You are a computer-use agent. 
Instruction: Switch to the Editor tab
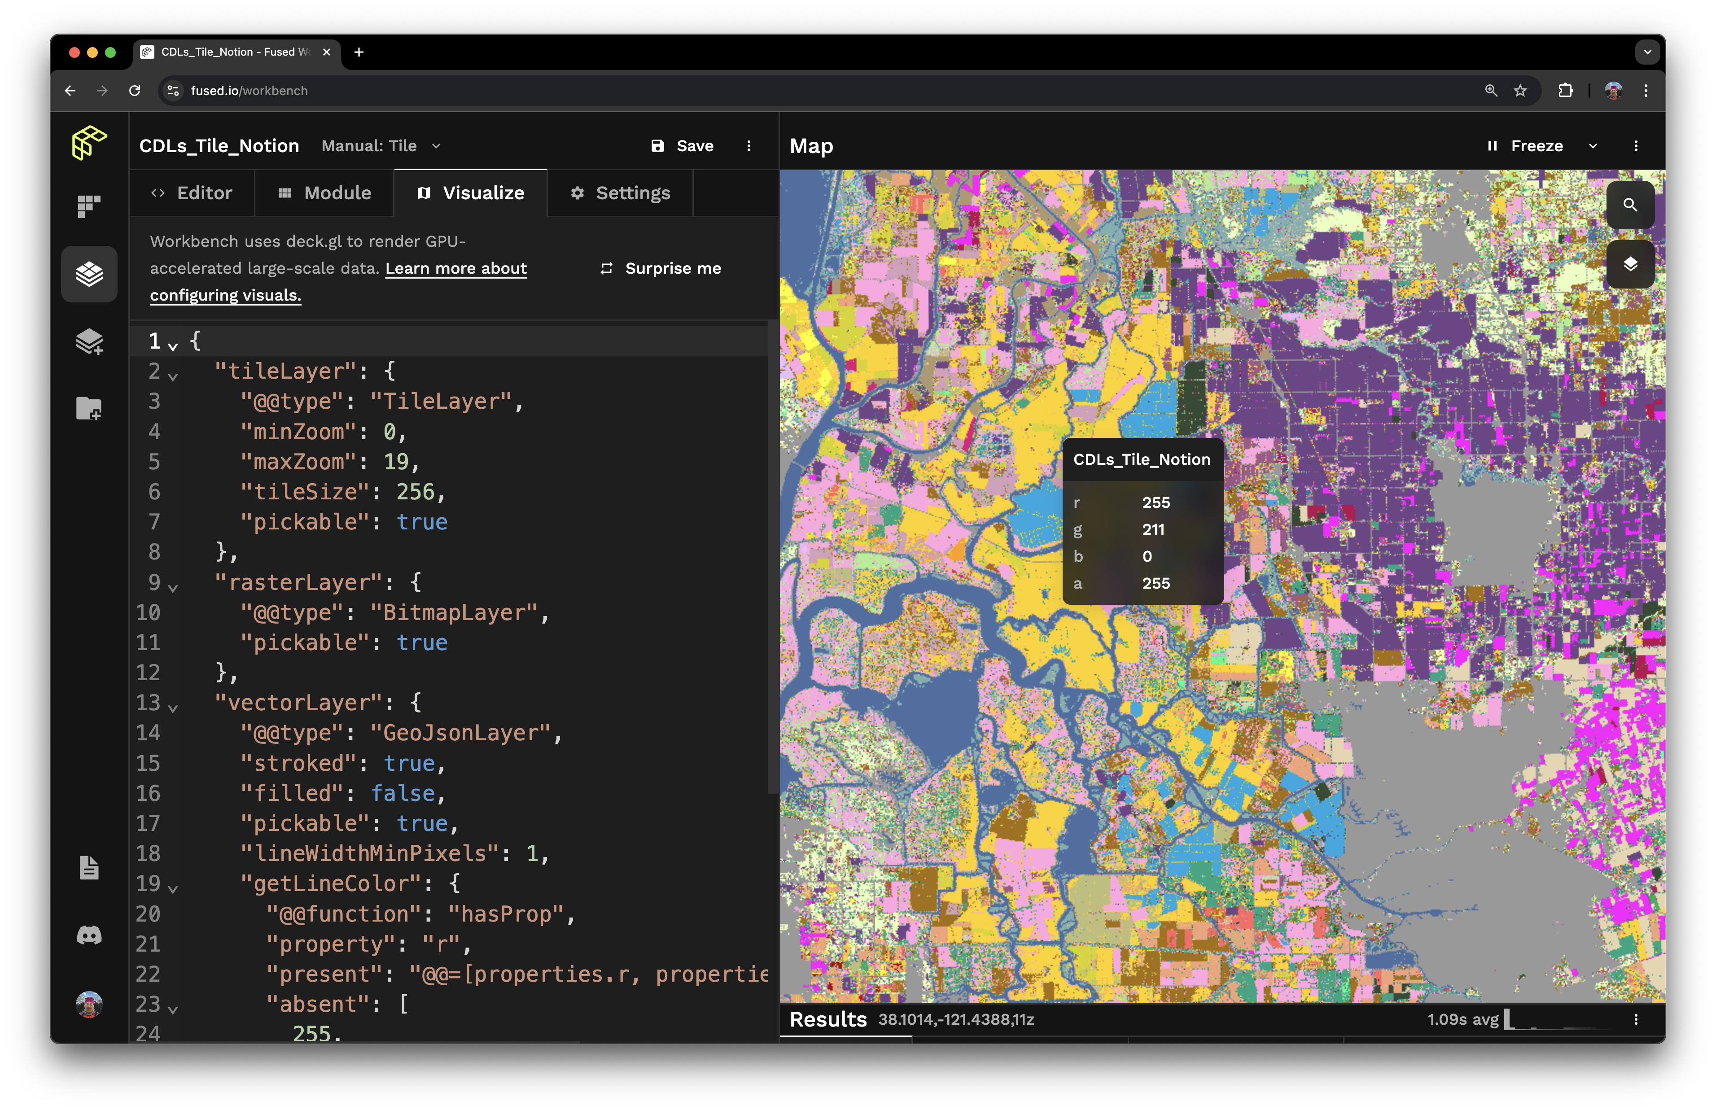[x=192, y=193]
